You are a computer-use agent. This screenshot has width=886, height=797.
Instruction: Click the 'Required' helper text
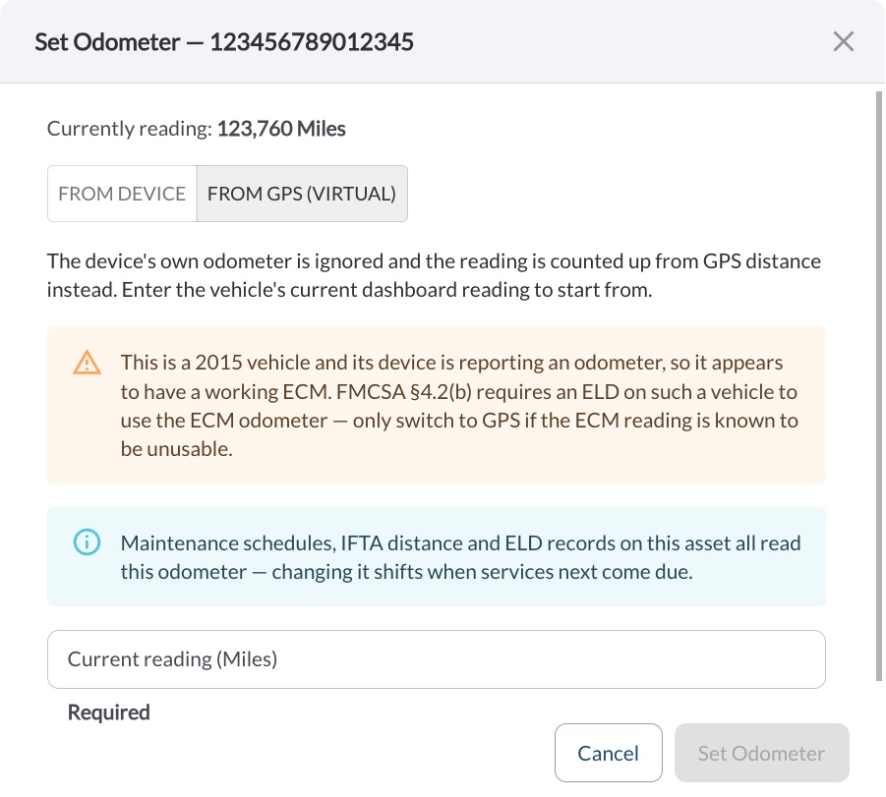[x=109, y=712]
